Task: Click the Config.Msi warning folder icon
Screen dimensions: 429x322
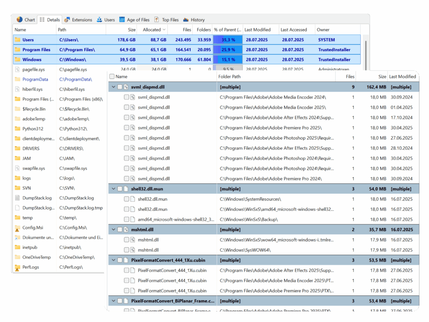Action: (x=18, y=228)
